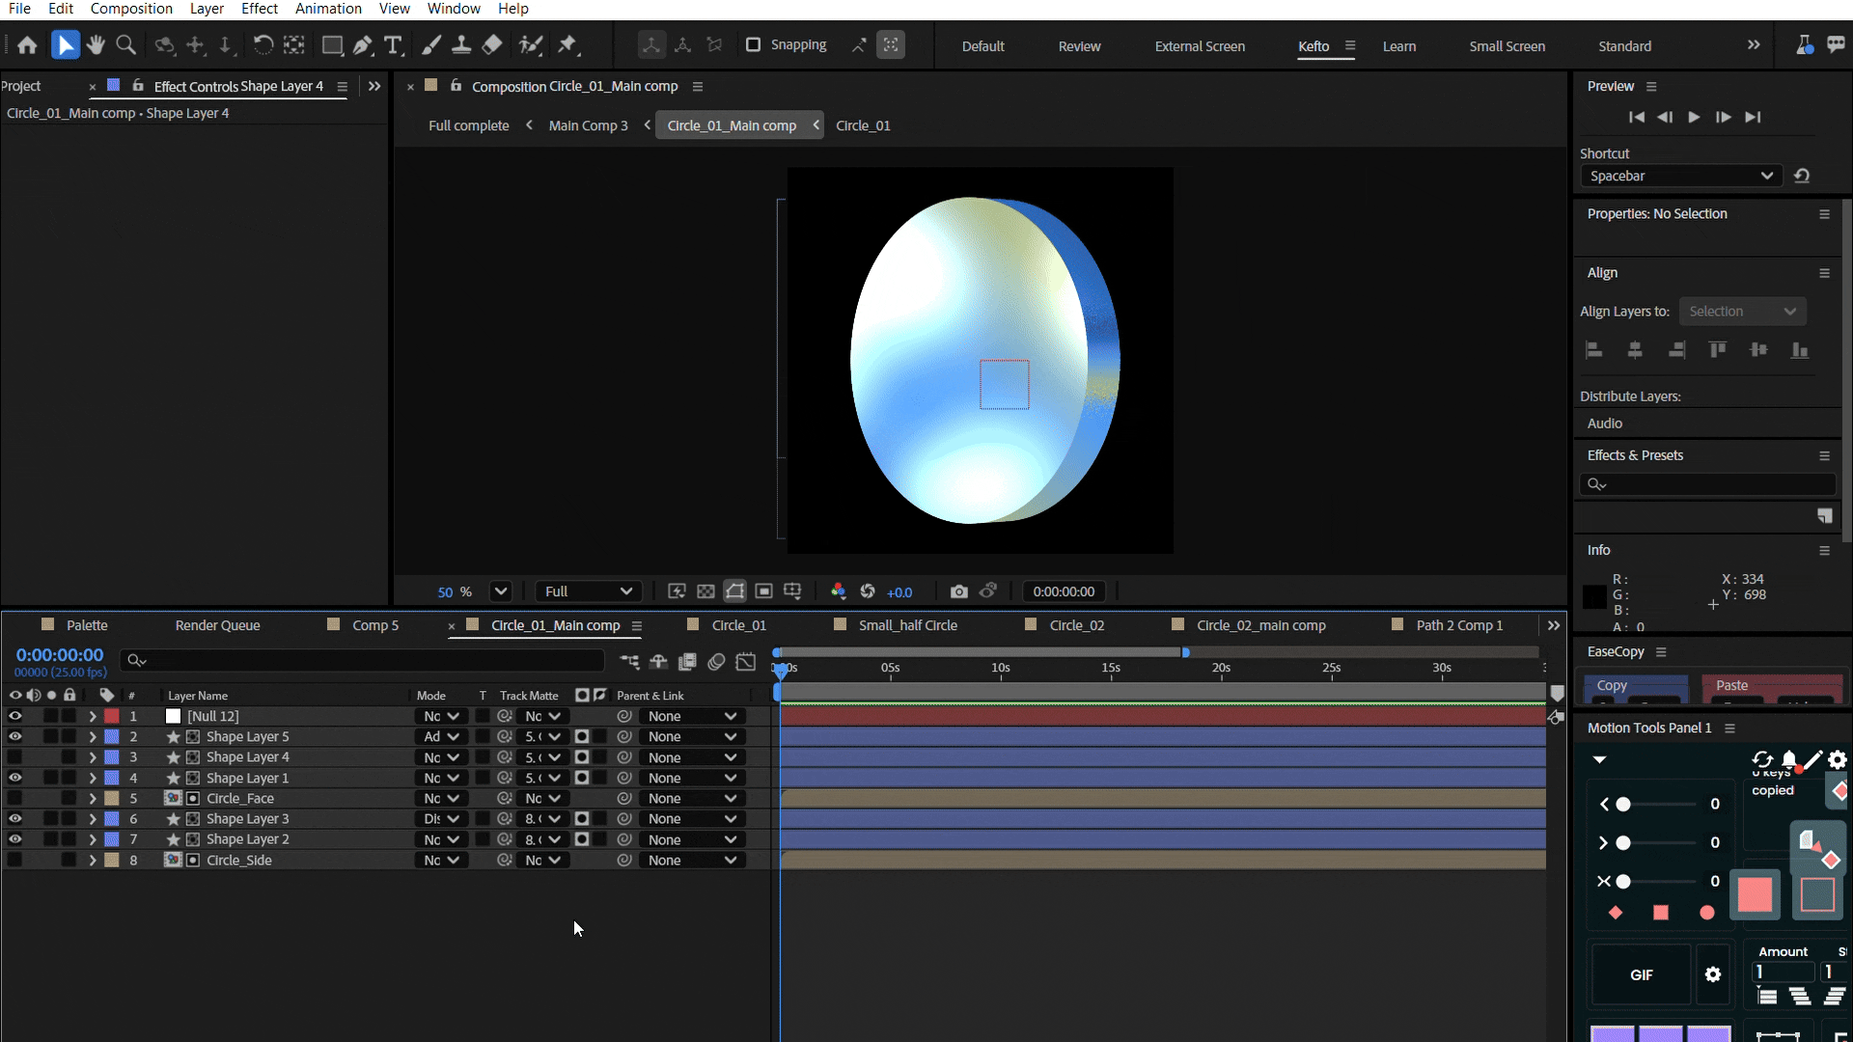Click the Effects & Presets search field

click(1713, 484)
